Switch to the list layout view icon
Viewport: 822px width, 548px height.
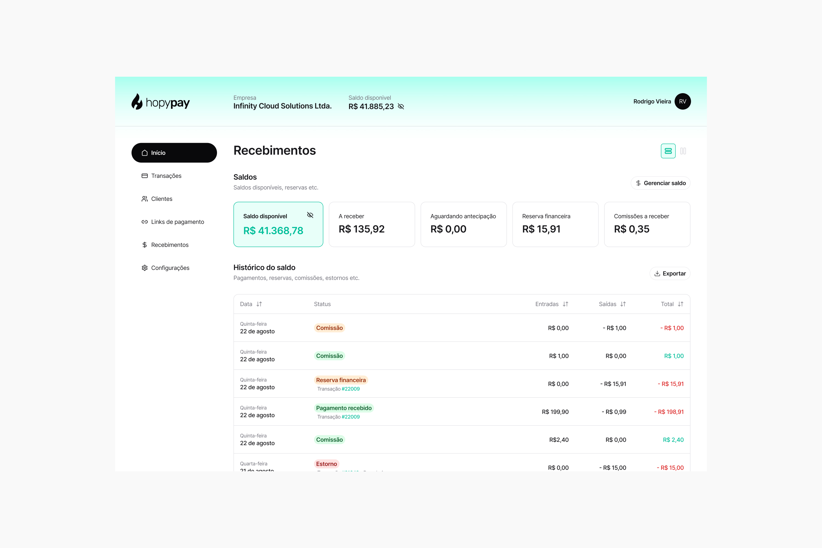668,151
